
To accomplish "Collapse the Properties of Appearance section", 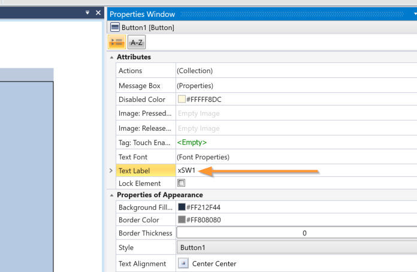I will click(x=111, y=195).
